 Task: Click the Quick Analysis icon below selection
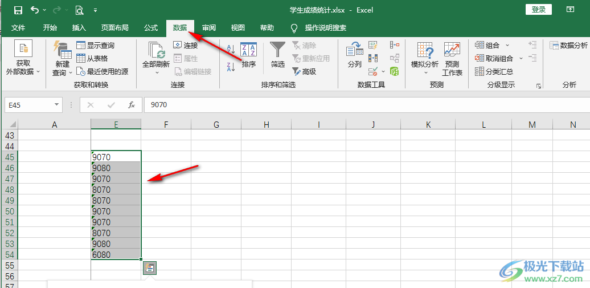coord(150,268)
